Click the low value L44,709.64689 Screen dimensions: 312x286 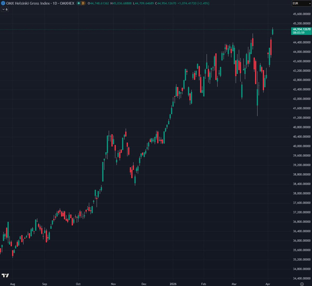click(143, 3)
